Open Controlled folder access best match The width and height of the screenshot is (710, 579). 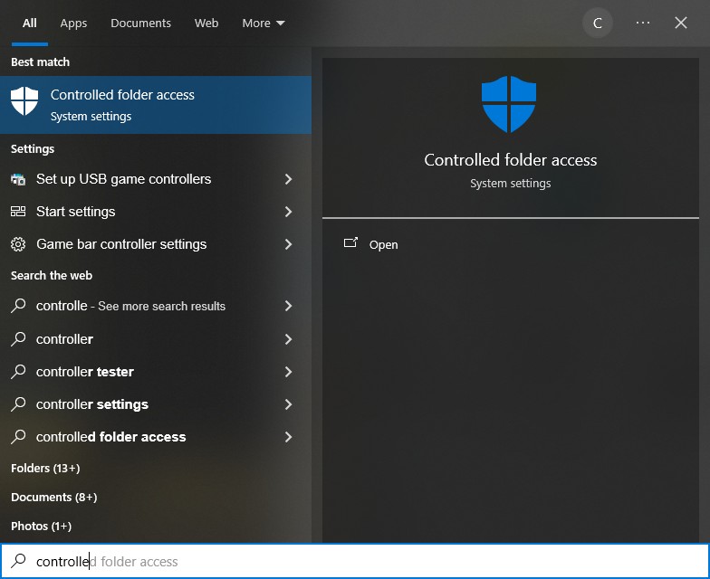click(x=156, y=105)
